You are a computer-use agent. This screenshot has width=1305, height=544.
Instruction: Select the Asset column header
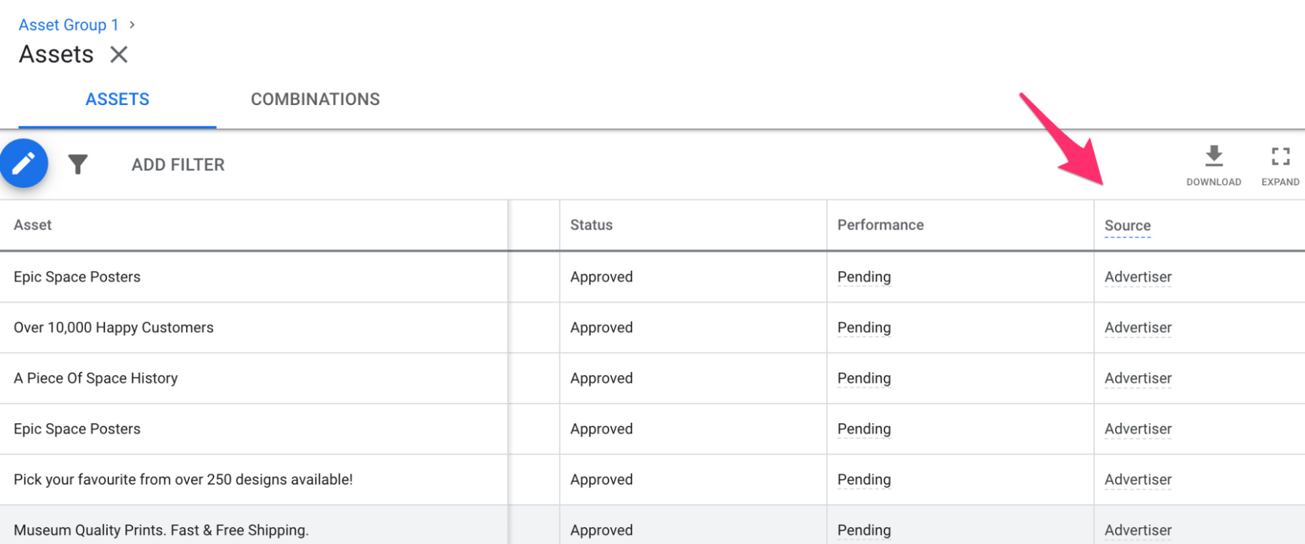click(32, 224)
